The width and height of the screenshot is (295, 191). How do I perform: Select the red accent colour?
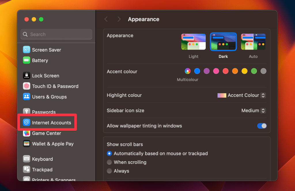pos(226,71)
